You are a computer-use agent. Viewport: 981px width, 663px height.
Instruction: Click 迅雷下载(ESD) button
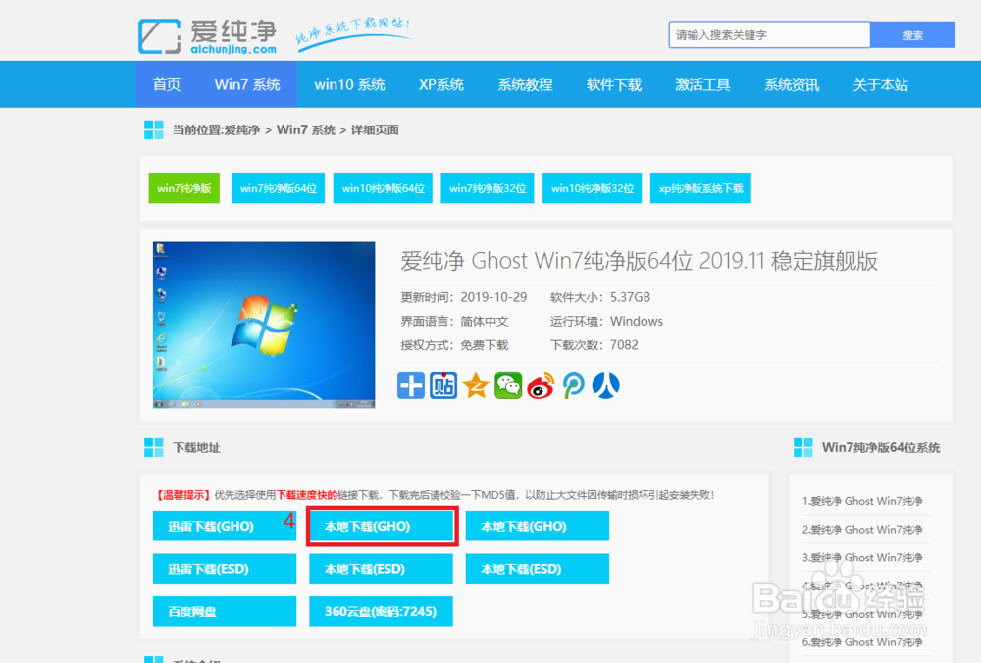pos(225,569)
